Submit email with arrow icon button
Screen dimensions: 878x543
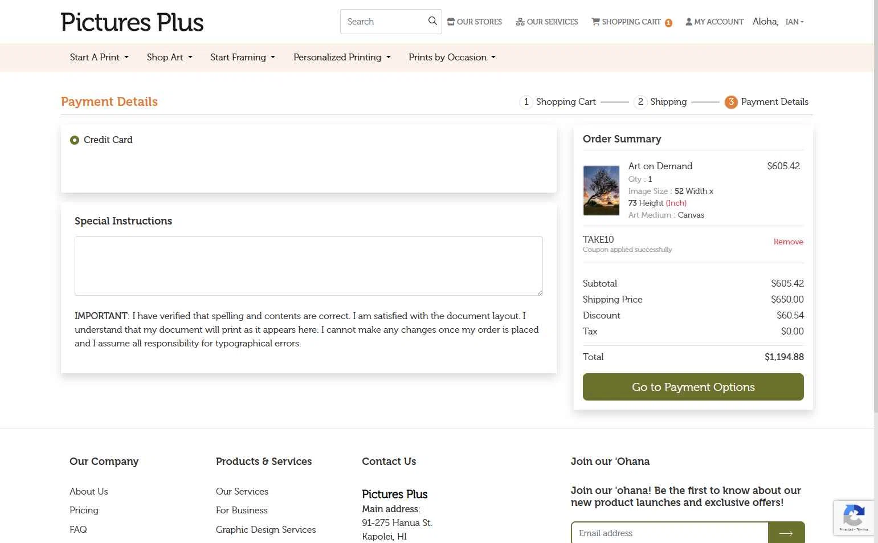[786, 533]
